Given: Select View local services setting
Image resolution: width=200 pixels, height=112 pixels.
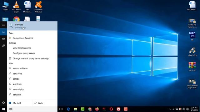Looking at the screenshot, I should point(32,48).
